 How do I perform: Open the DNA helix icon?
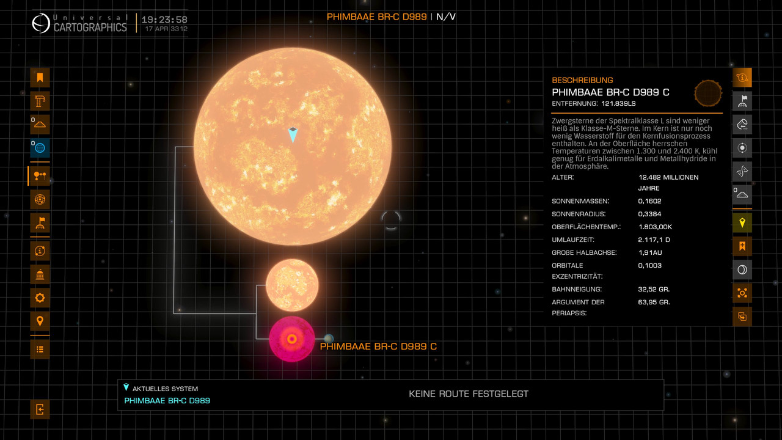tap(742, 171)
